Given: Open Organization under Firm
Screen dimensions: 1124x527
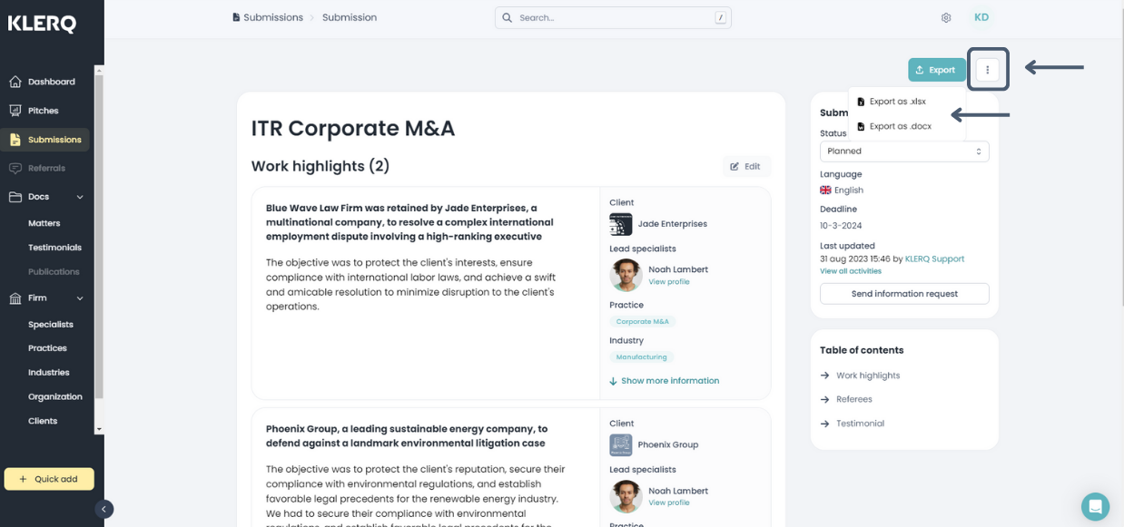Looking at the screenshot, I should [x=55, y=396].
